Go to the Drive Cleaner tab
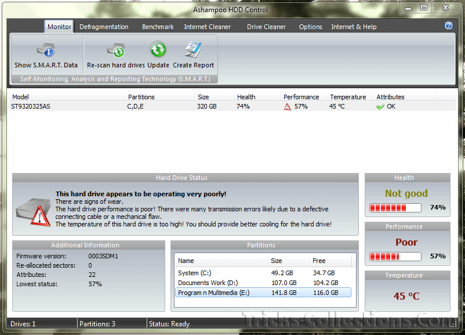Screen dimensions: 465x335 (x=266, y=27)
